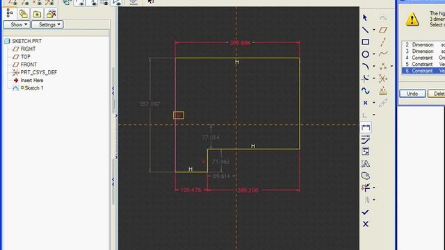Switch to the Folder Browser tab

(x=24, y=14)
